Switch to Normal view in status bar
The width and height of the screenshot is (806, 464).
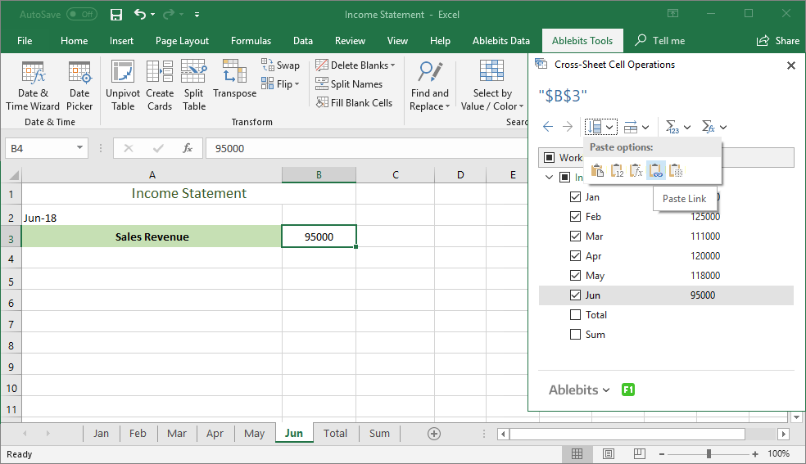pyautogui.click(x=577, y=453)
